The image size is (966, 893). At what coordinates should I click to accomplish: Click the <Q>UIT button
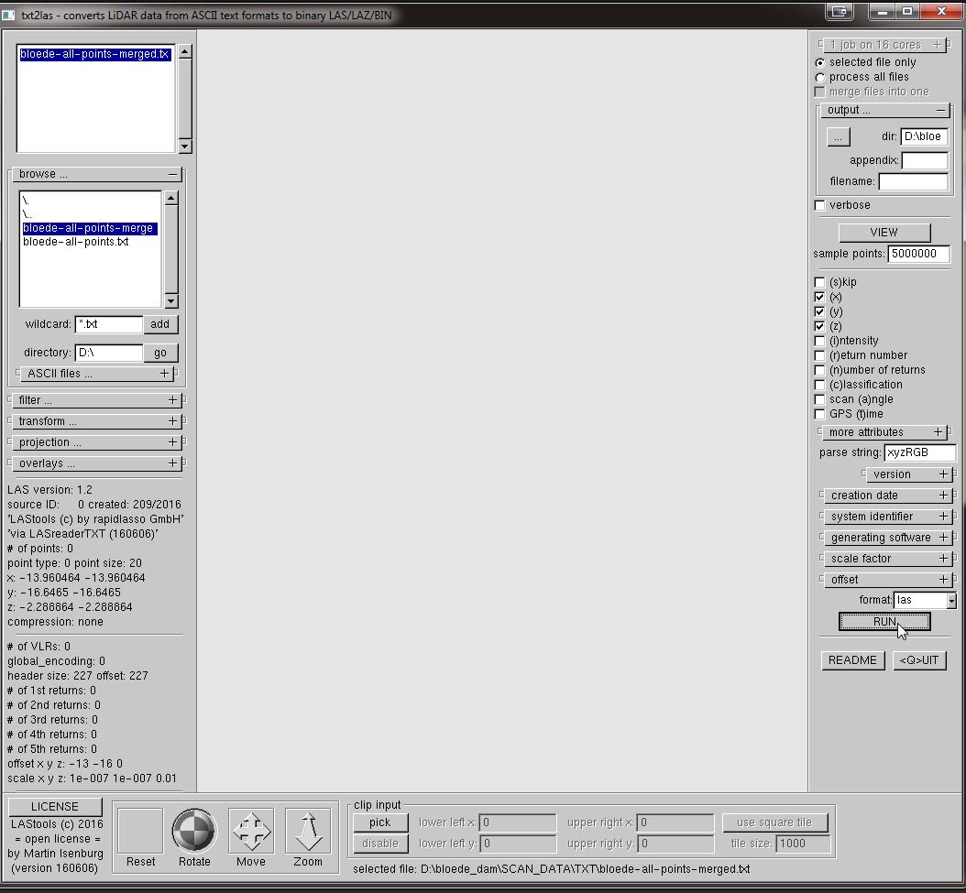919,660
